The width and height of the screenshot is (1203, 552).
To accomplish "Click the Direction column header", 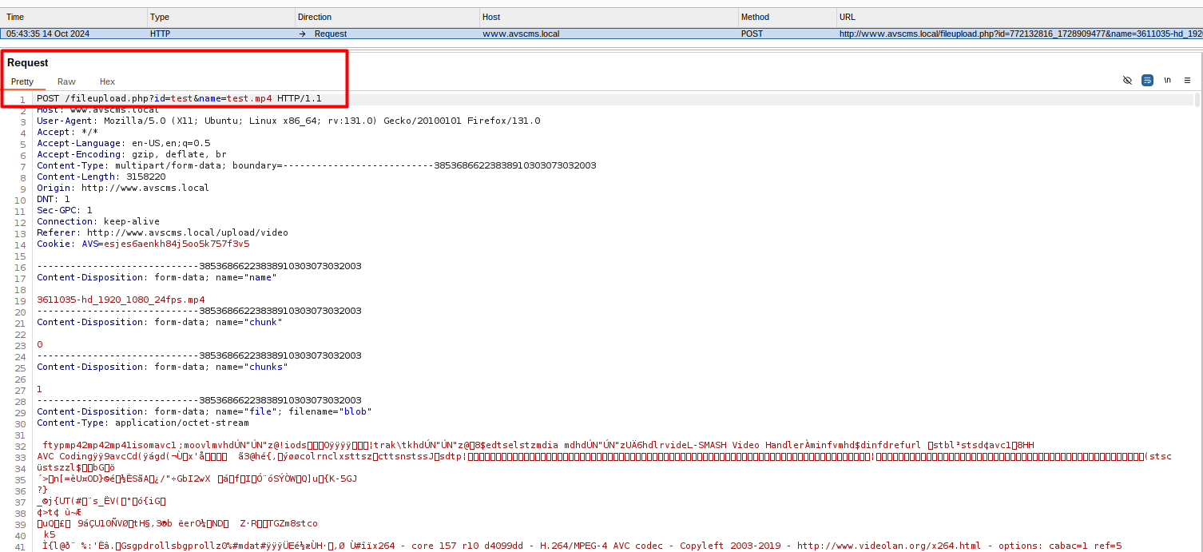I will [x=387, y=17].
